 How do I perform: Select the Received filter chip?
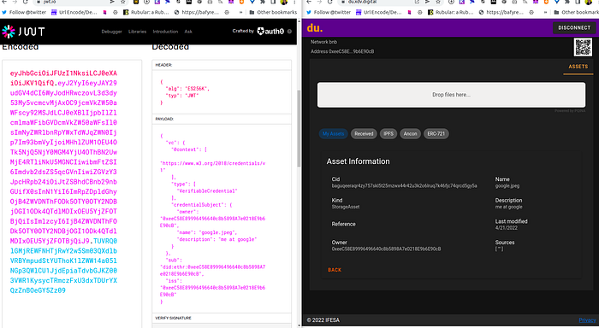[x=364, y=134]
